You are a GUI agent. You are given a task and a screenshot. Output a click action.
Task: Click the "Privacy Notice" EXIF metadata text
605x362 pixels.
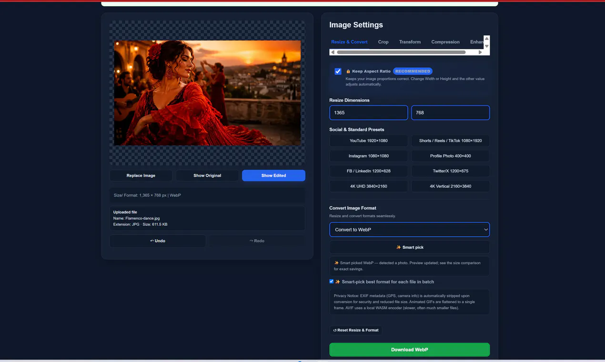click(404, 302)
